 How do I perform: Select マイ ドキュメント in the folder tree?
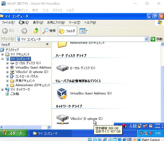point(20,54)
